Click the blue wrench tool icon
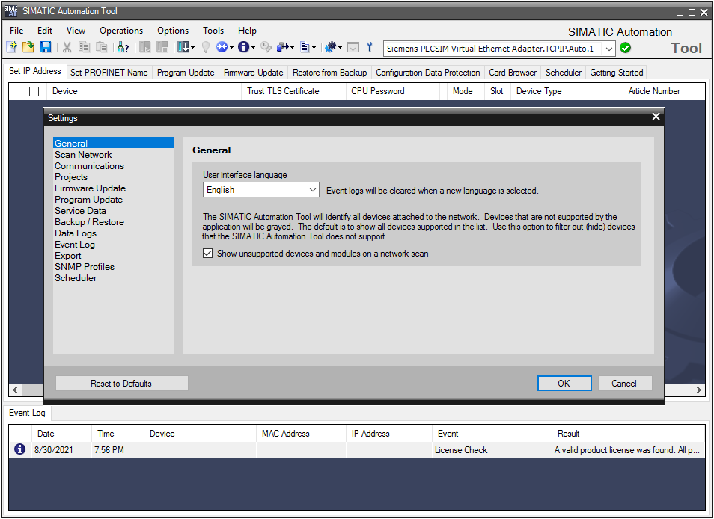This screenshot has height=519, width=714. (x=370, y=47)
